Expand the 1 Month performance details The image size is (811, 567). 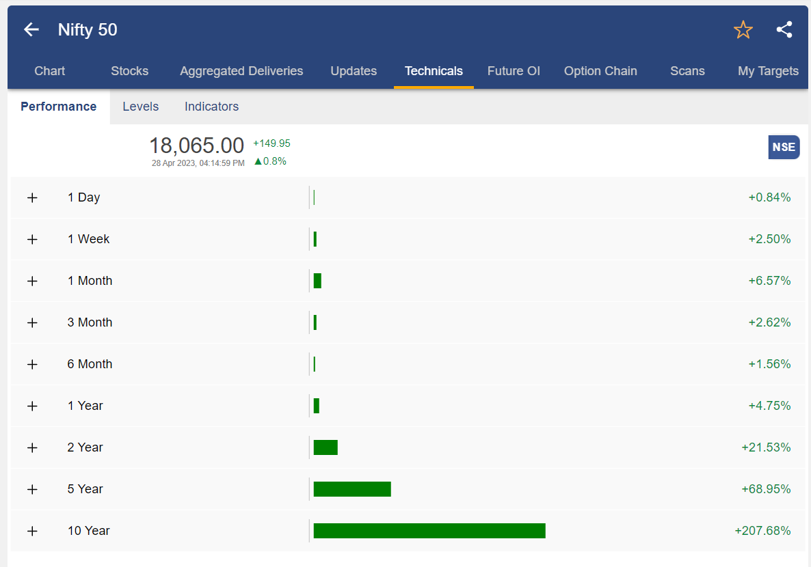tap(32, 280)
